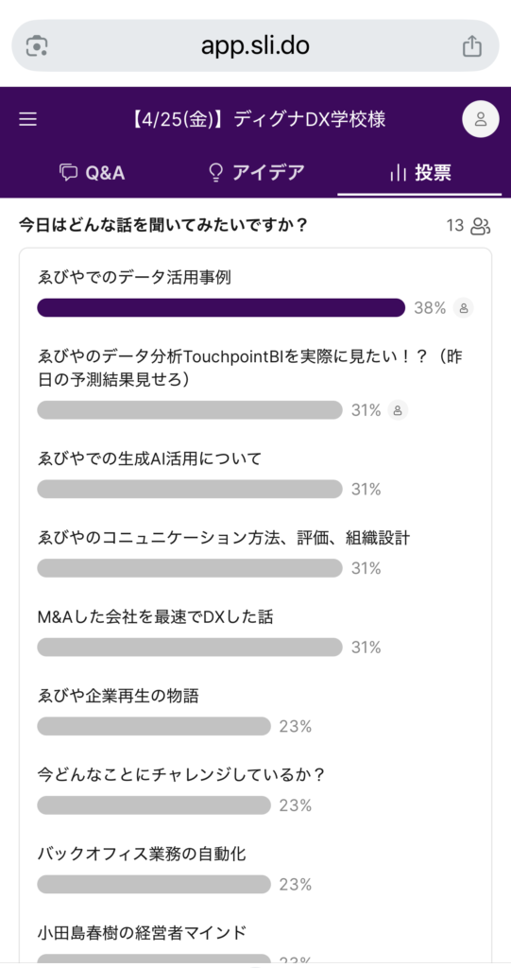Click the app.sli.do address bar
Image resolution: width=511 pixels, height=968 pixels.
point(255,45)
